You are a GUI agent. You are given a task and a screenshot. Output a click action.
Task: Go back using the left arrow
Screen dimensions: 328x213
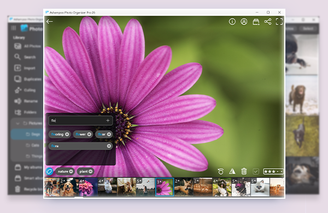tap(50, 21)
